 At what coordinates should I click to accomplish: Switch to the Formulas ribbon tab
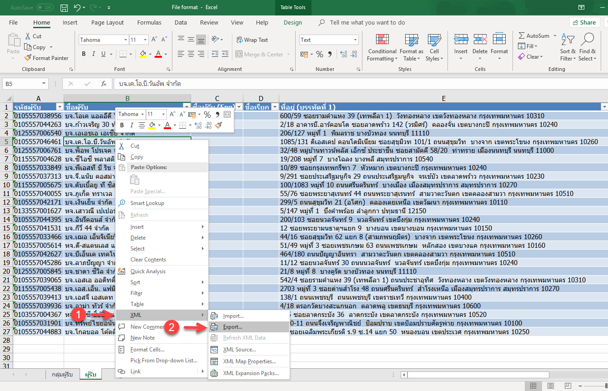149,22
